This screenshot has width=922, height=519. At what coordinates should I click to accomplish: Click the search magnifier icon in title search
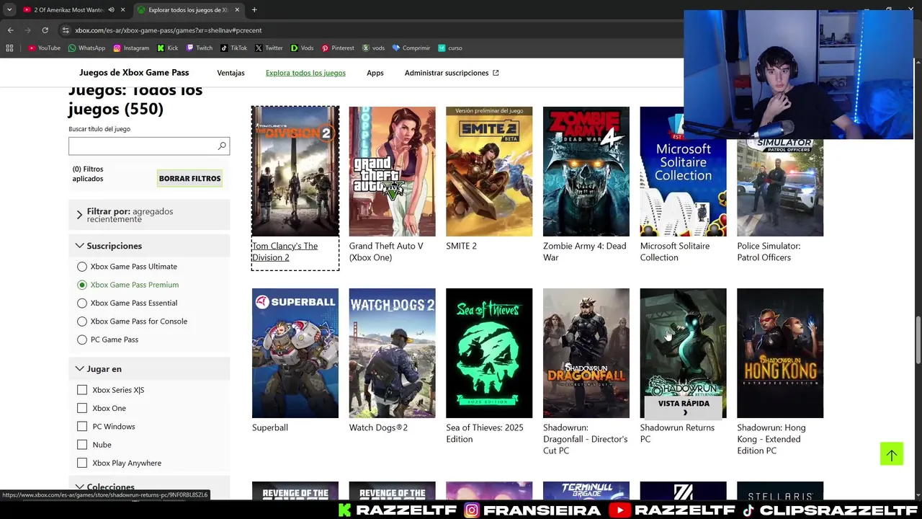click(222, 146)
